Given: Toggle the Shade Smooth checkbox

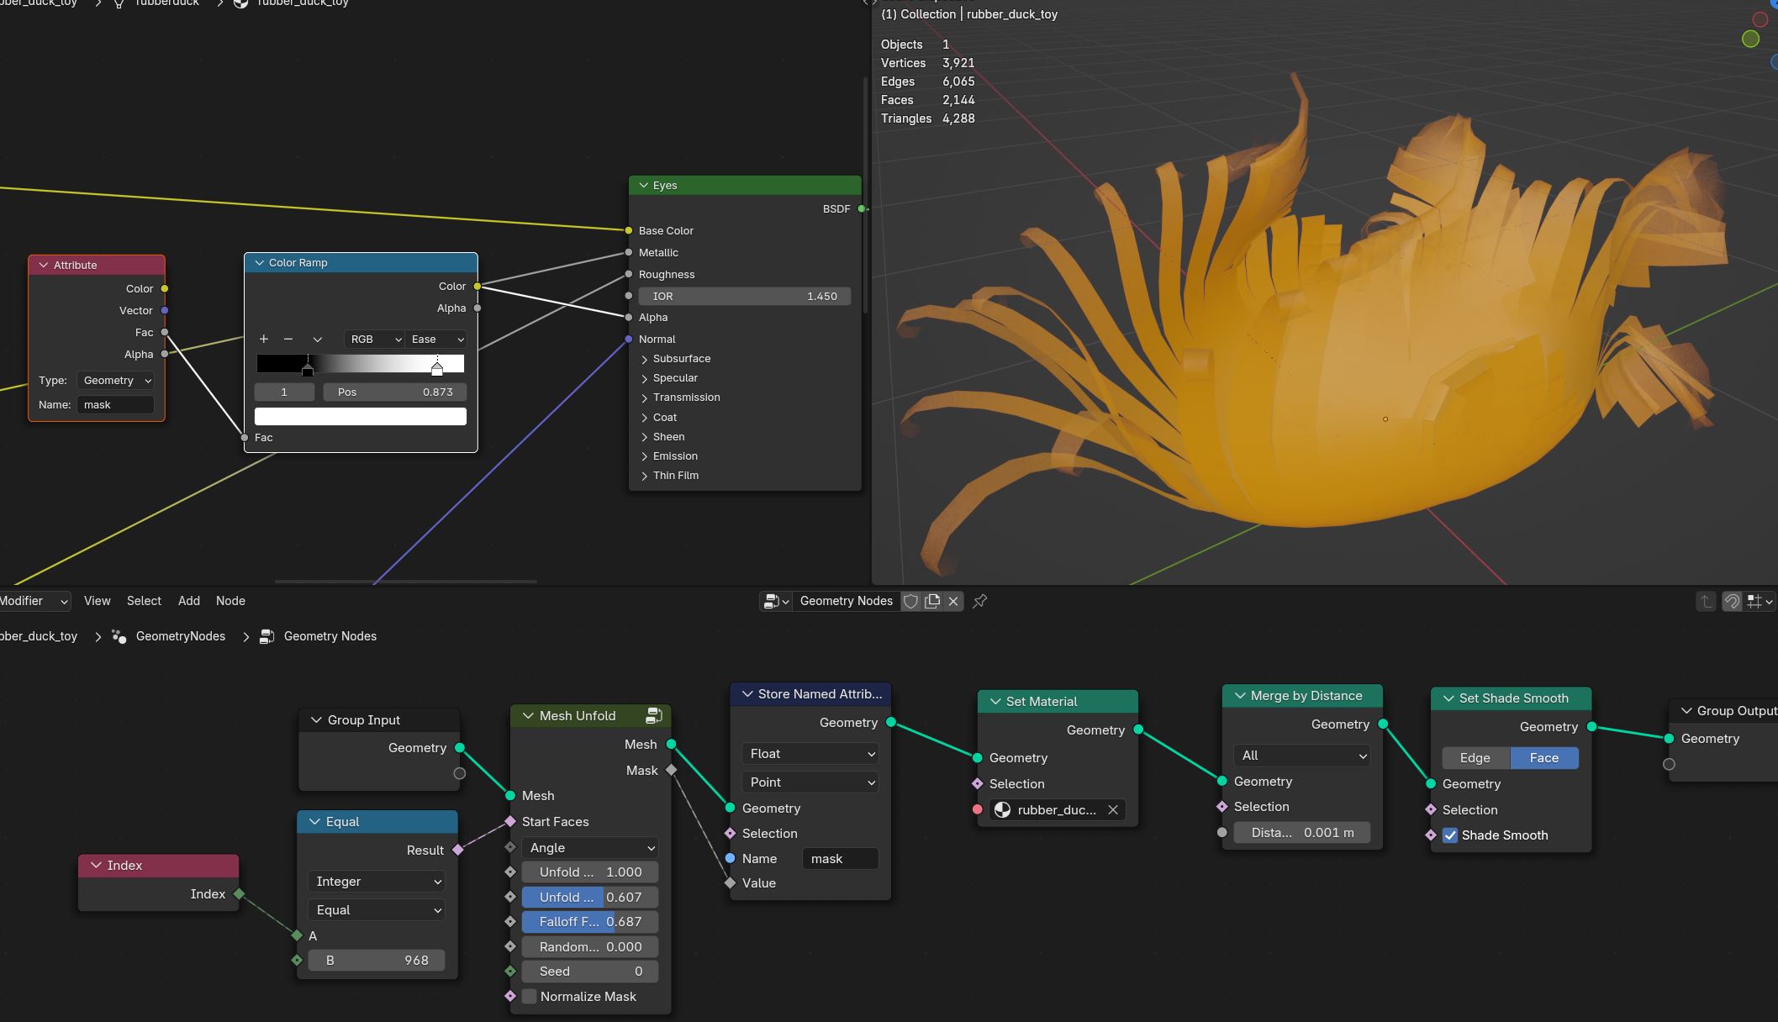Looking at the screenshot, I should tap(1450, 835).
